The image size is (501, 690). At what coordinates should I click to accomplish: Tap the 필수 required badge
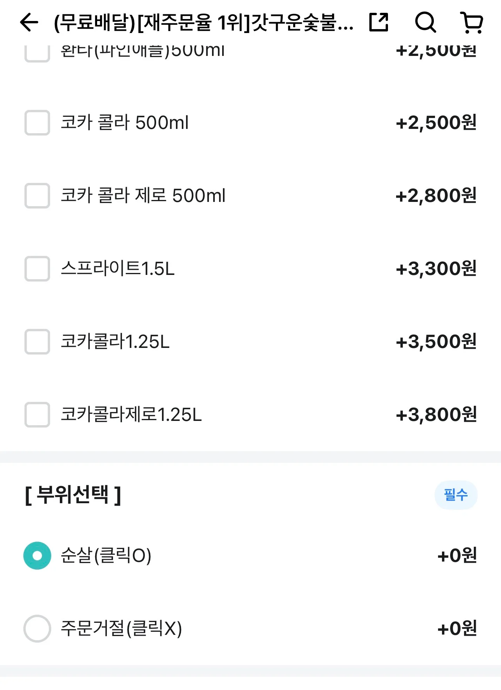(x=456, y=495)
